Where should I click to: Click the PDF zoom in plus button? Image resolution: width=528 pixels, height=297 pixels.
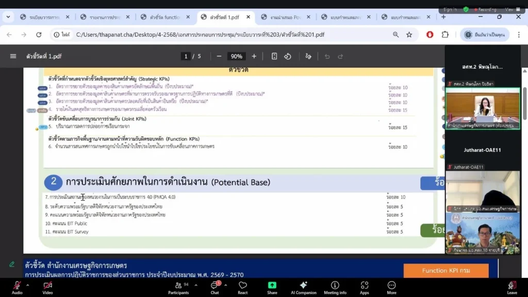point(254,56)
